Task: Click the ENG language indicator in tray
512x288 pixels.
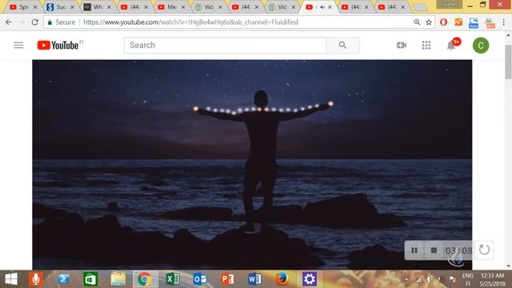Action: click(467, 276)
